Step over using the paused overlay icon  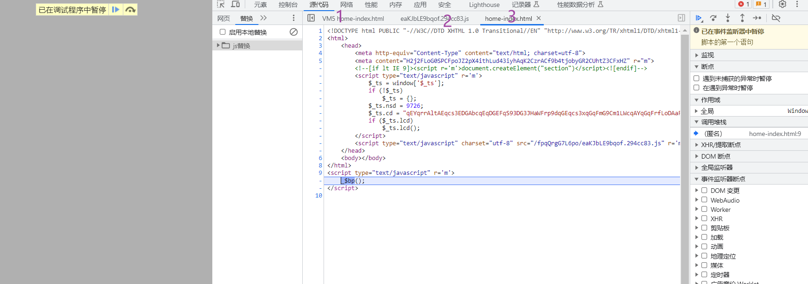pos(130,10)
